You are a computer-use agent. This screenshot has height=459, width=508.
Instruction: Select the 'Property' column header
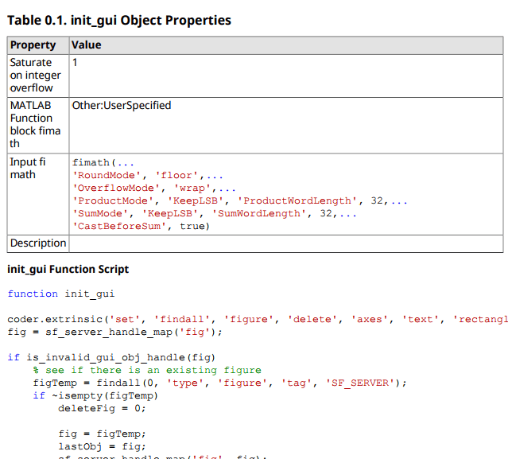point(33,45)
